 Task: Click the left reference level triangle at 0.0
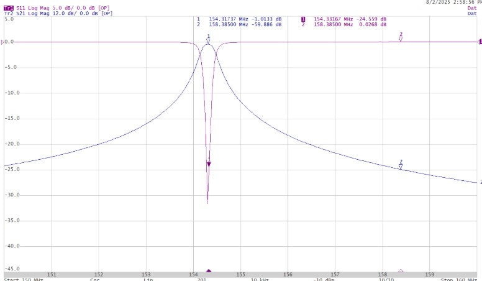pos(3,42)
